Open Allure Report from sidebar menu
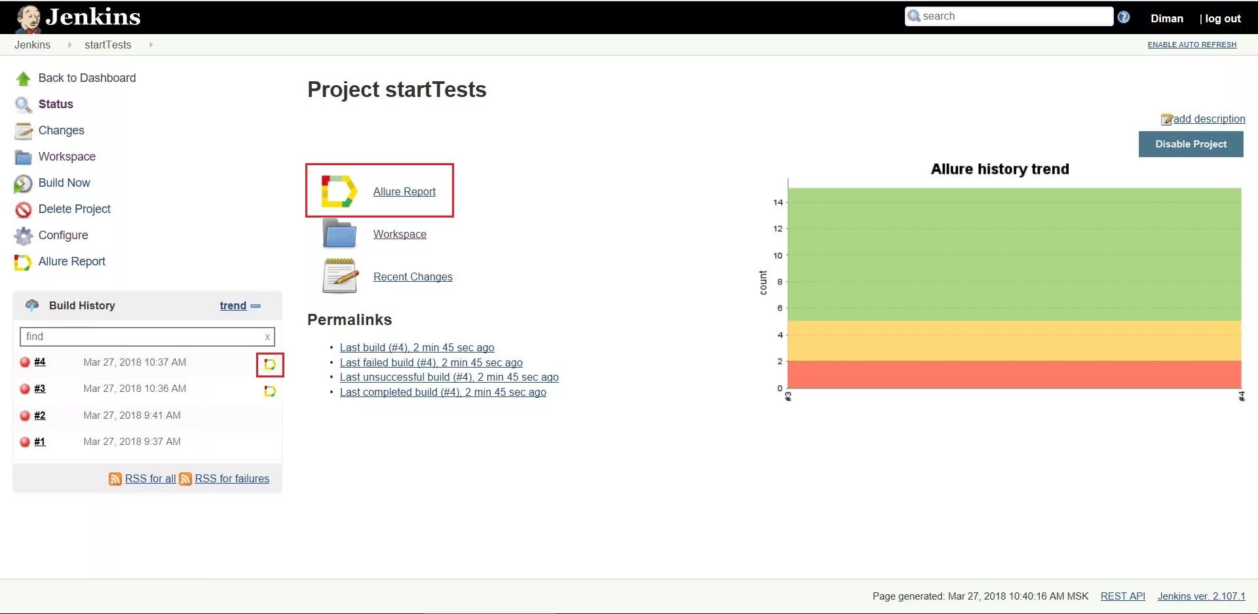 tap(72, 261)
